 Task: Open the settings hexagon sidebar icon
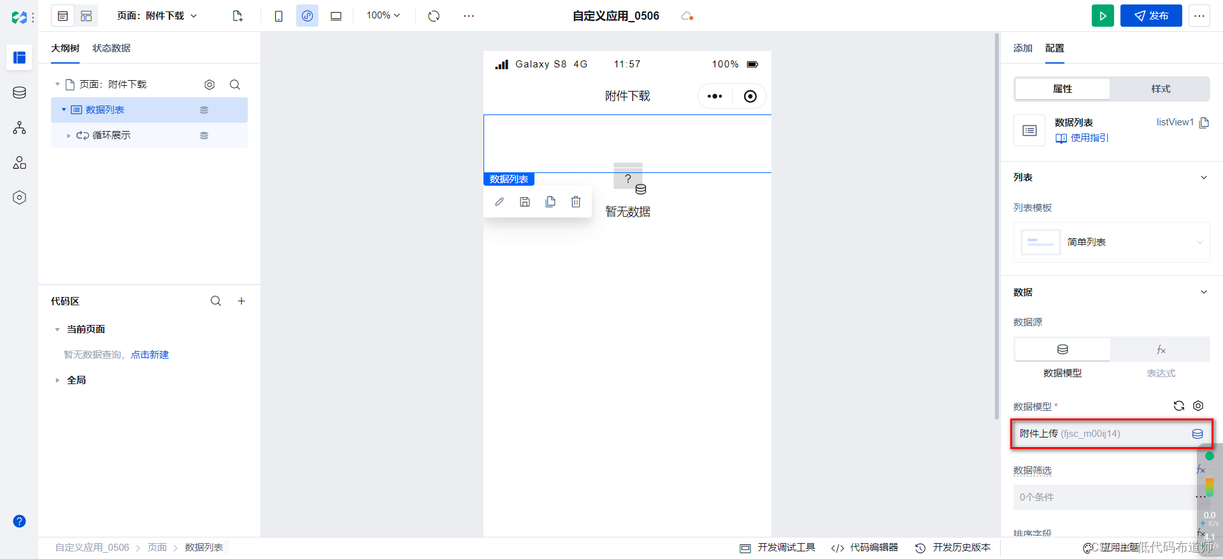pos(19,198)
